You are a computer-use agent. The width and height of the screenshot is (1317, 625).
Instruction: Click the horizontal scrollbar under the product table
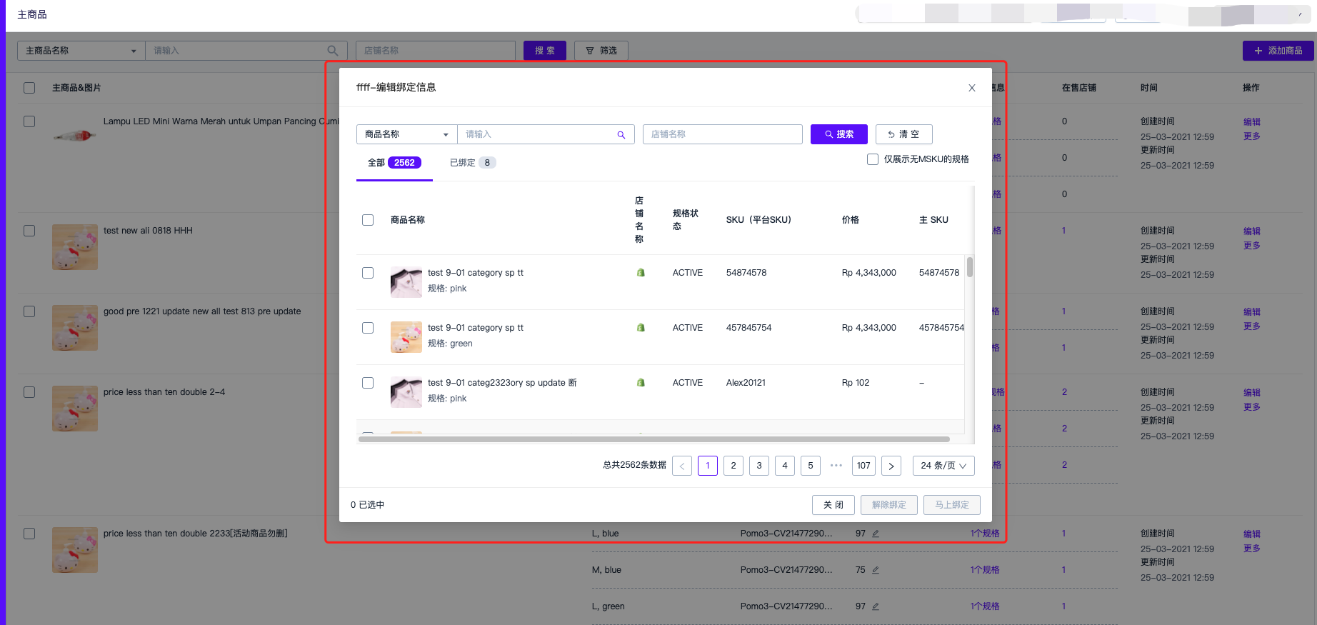(654, 439)
